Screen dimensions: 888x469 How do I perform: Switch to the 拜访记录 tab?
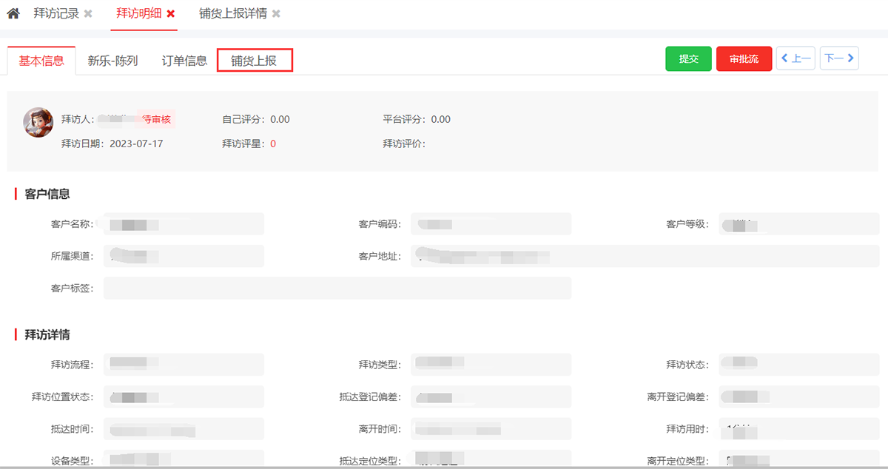tap(56, 14)
